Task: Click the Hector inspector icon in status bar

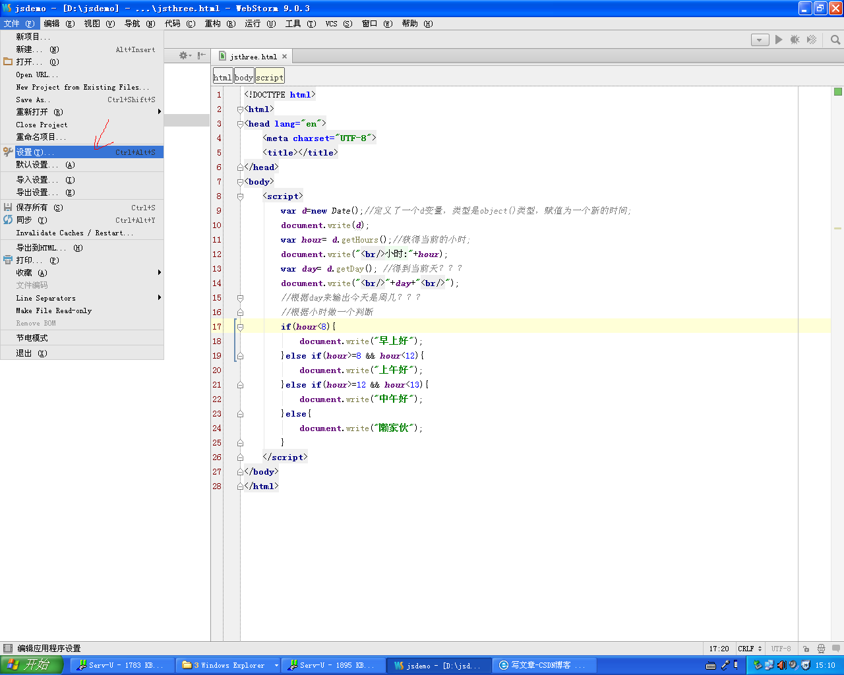Action: click(821, 649)
